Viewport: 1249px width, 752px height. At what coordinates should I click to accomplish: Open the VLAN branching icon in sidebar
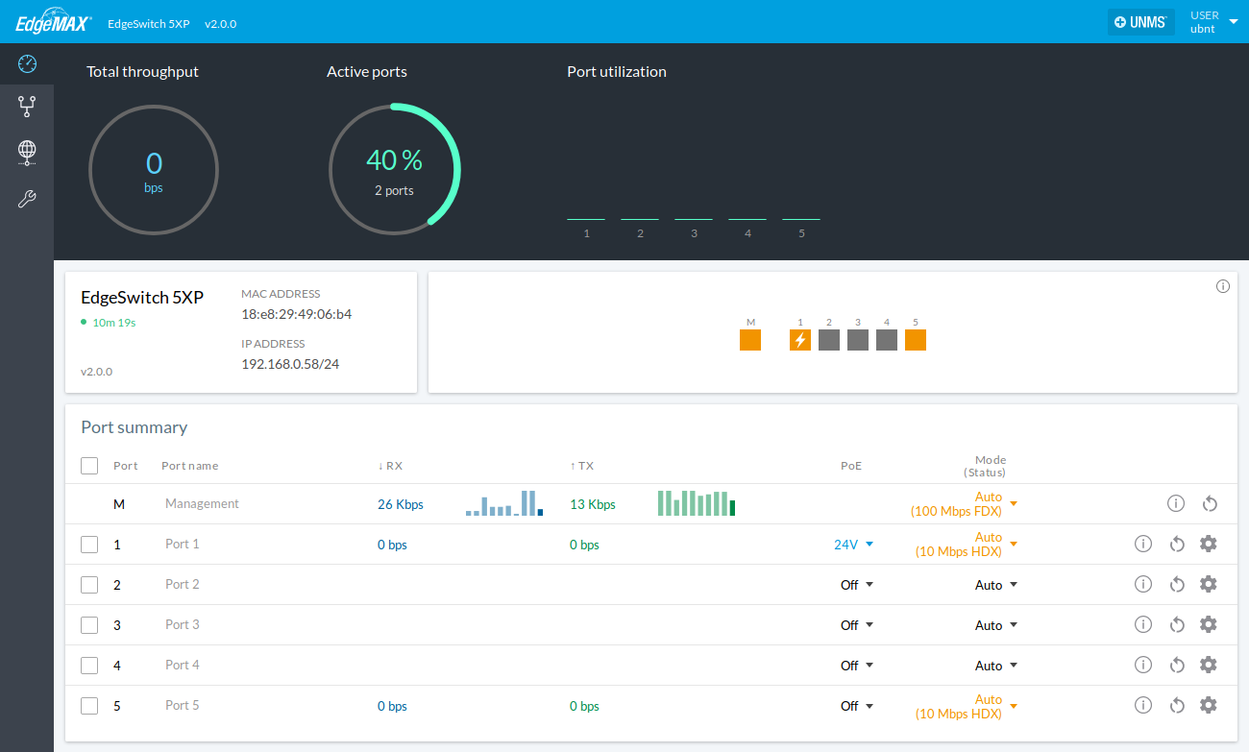[27, 107]
